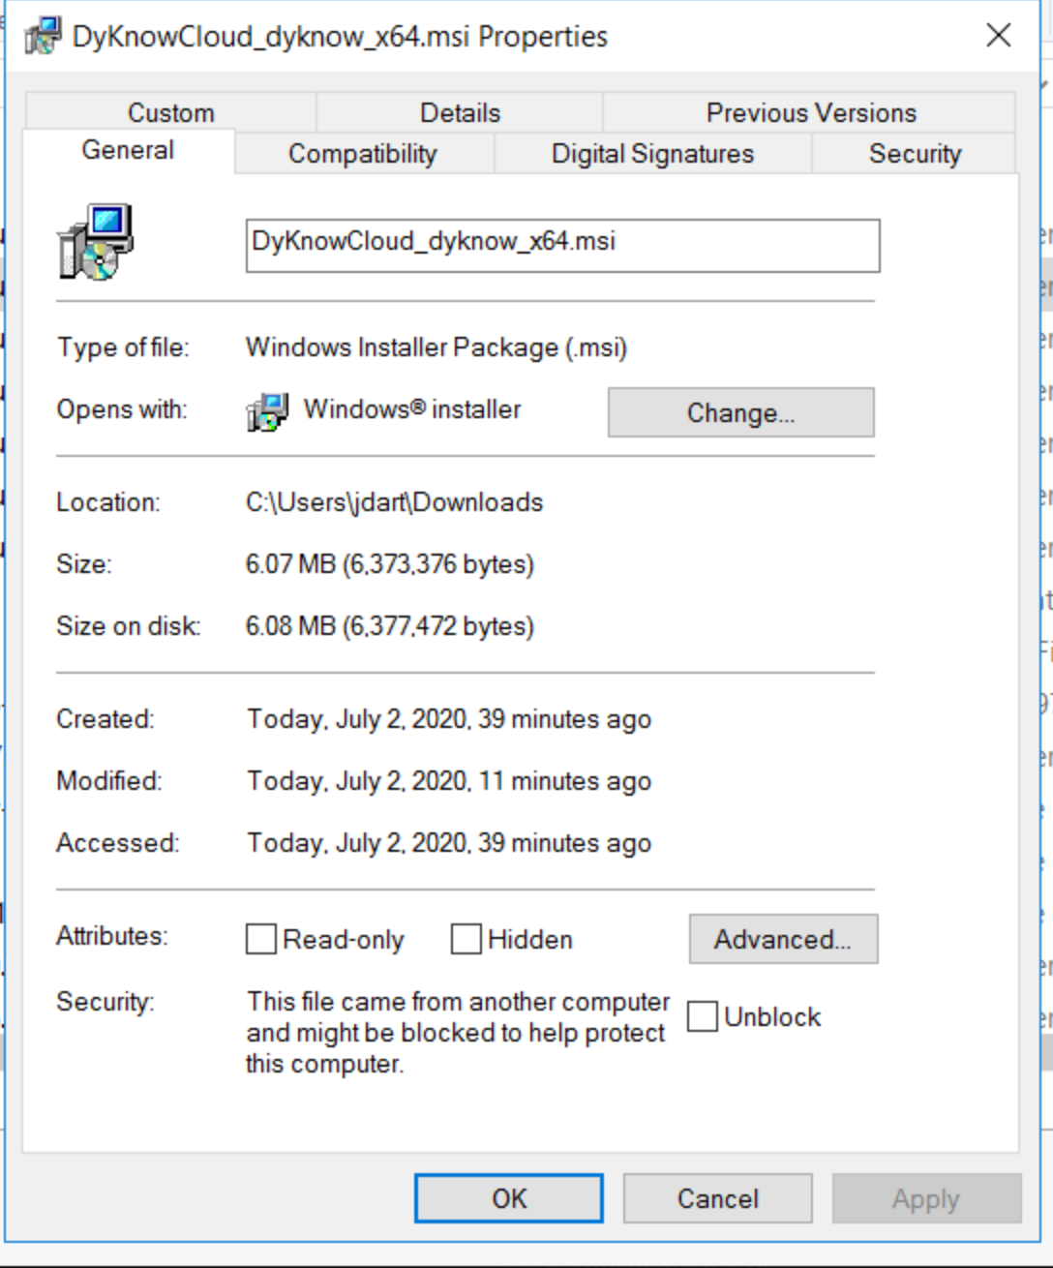Switch to the Compatibility tab
The image size is (1053, 1268).
(x=363, y=153)
